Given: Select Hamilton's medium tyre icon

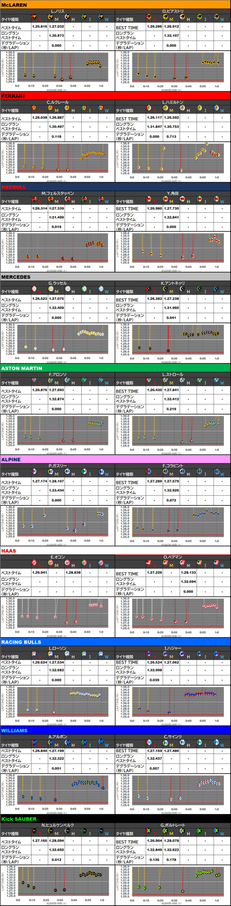Looking at the screenshot, I should click(165, 108).
